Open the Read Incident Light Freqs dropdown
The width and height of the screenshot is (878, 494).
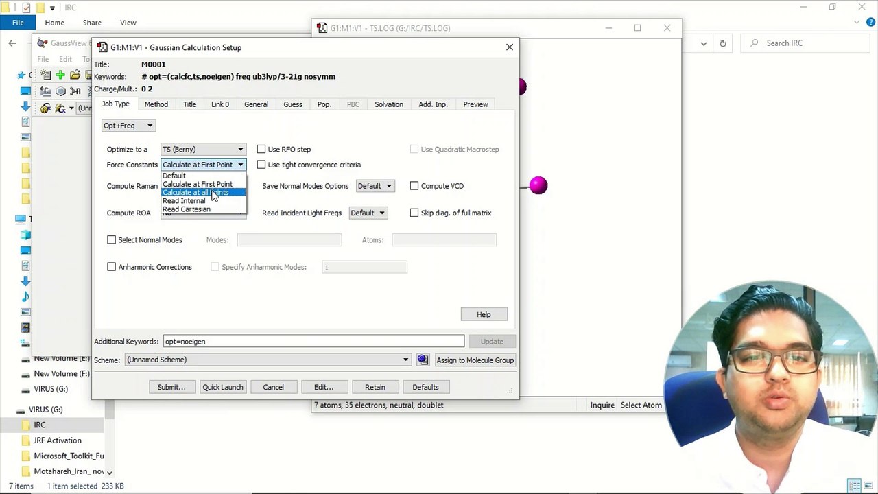tap(368, 213)
